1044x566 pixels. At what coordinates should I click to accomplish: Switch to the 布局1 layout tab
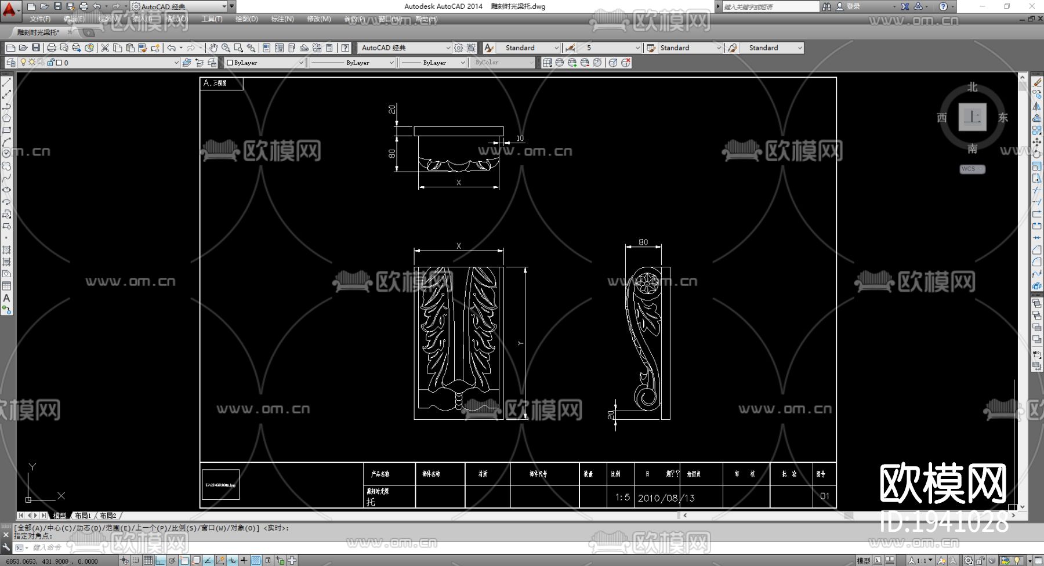coord(82,516)
